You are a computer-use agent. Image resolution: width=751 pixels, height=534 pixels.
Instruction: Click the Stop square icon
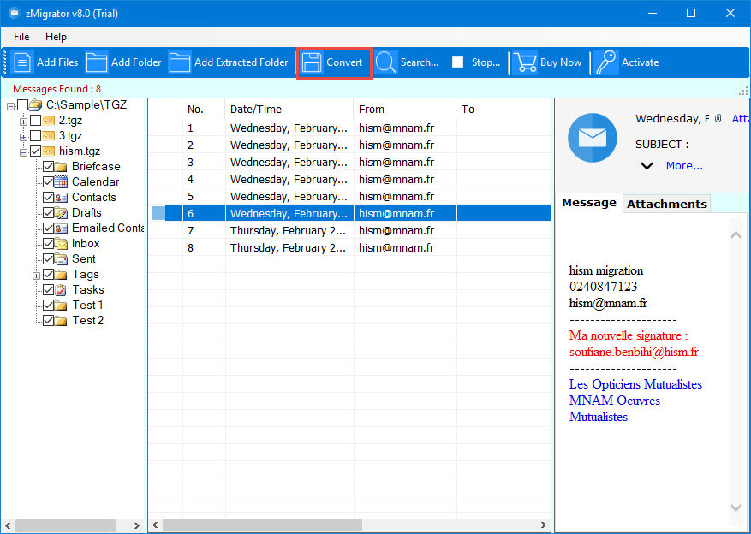457,62
